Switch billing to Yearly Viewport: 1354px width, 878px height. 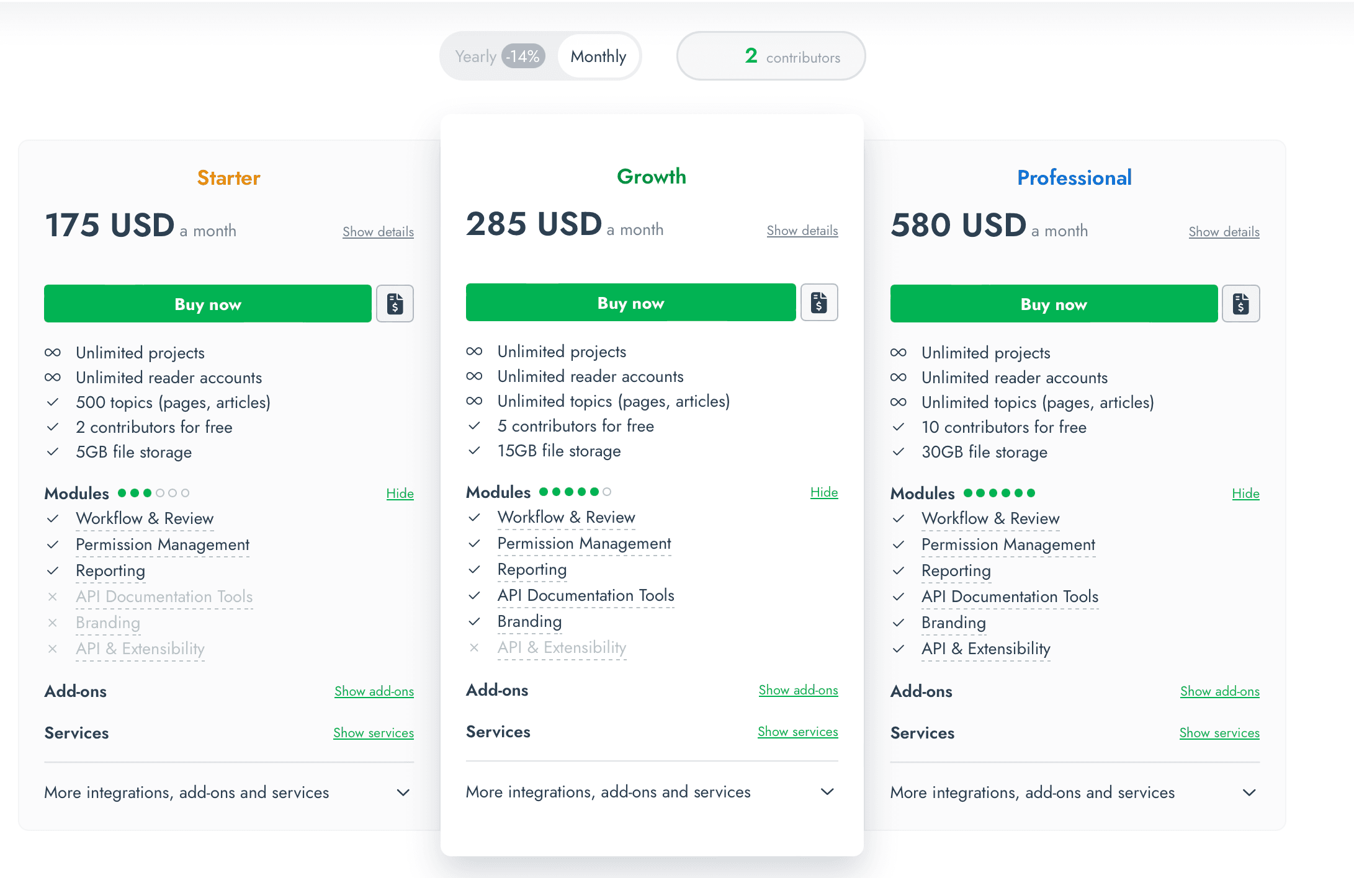coord(499,56)
